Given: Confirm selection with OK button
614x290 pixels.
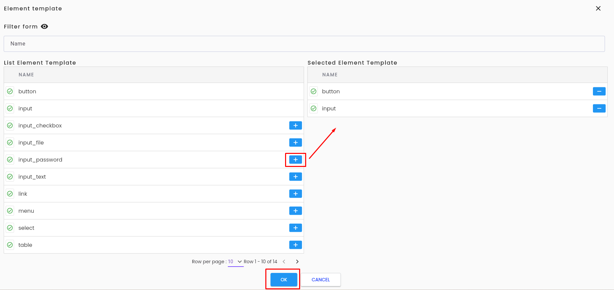Looking at the screenshot, I should [x=284, y=280].
